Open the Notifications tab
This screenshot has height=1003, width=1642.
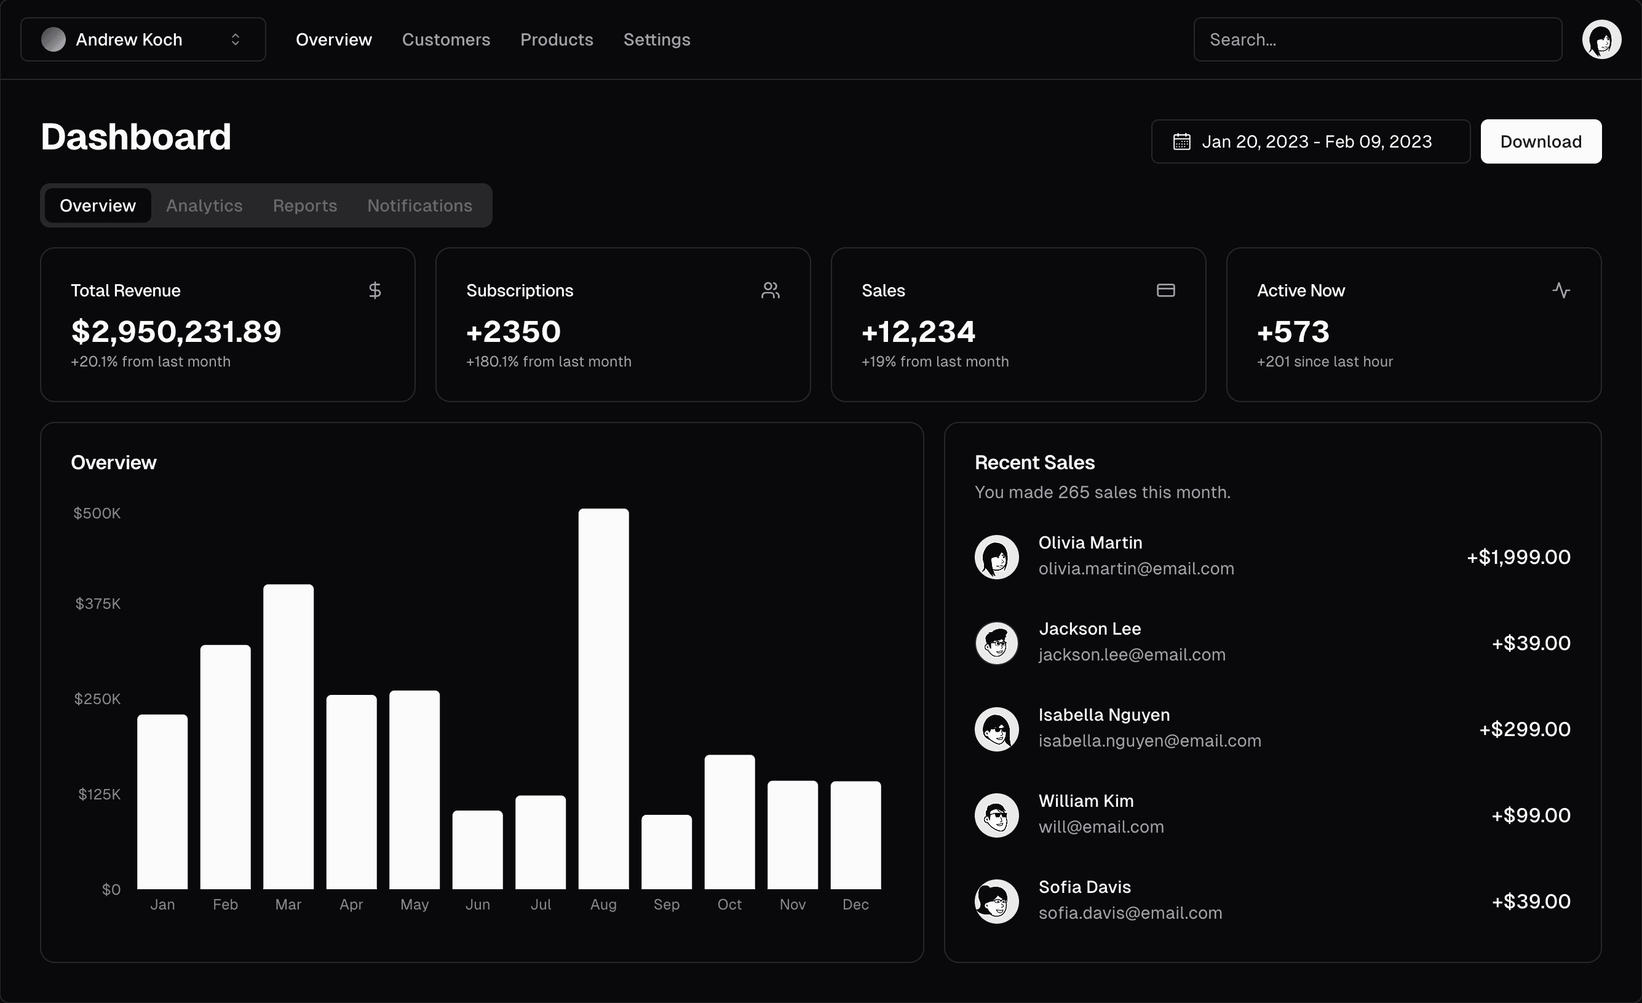(x=419, y=205)
